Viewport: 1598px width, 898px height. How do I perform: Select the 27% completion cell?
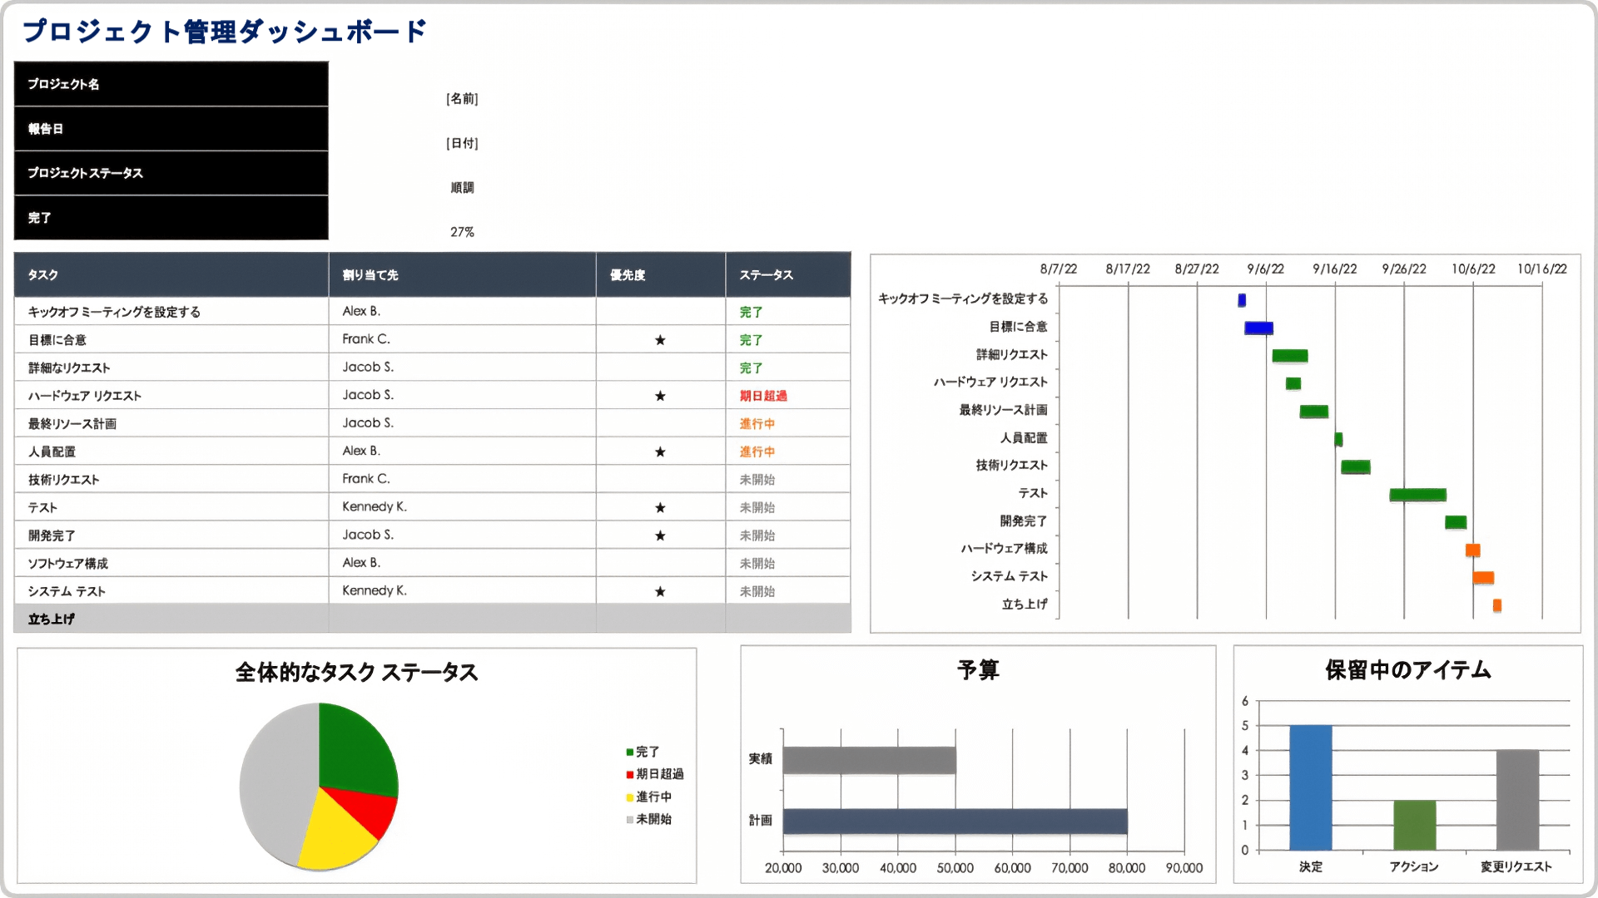coord(462,232)
